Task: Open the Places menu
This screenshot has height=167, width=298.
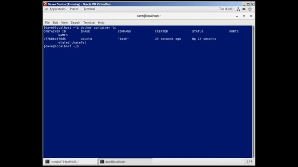Action: pyautogui.click(x=74, y=9)
